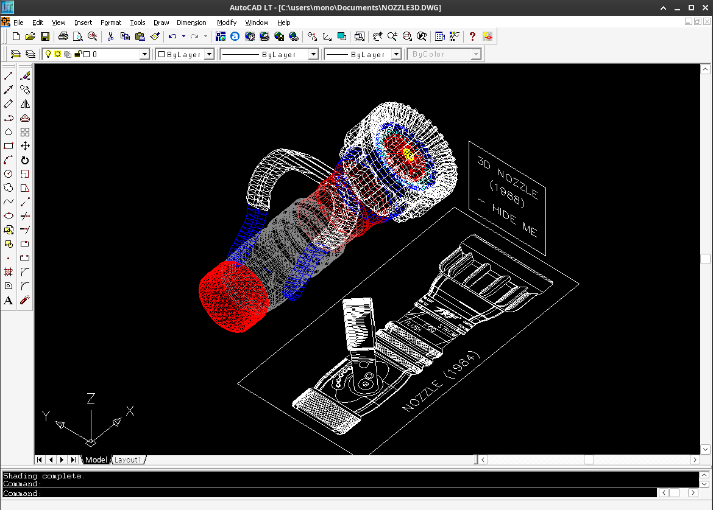The width and height of the screenshot is (713, 510).
Task: Open the Format menu
Action: (x=111, y=23)
